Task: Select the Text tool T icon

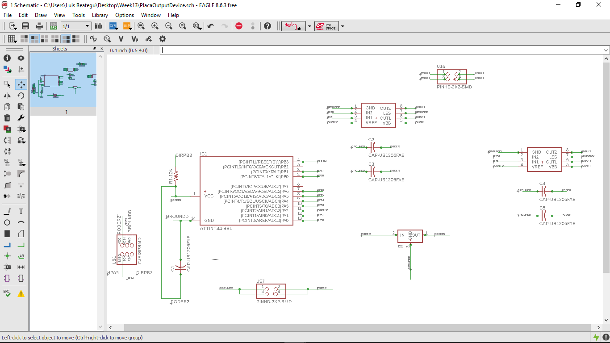Action: tap(21, 211)
